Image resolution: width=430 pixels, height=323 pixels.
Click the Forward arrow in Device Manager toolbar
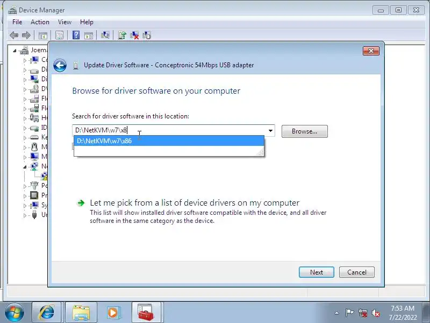tap(26, 35)
